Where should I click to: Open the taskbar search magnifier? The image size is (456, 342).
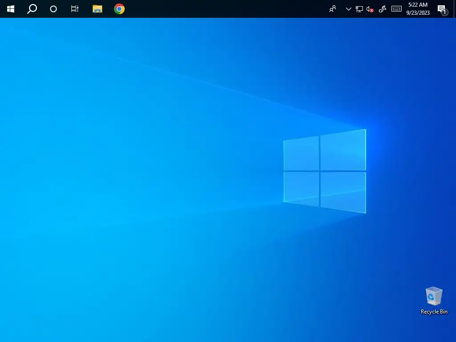(x=32, y=9)
